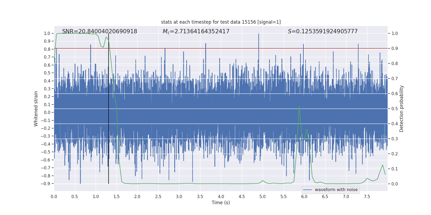Click the S=0.1253 annotation text
The width and height of the screenshot is (431, 215).
322,31
